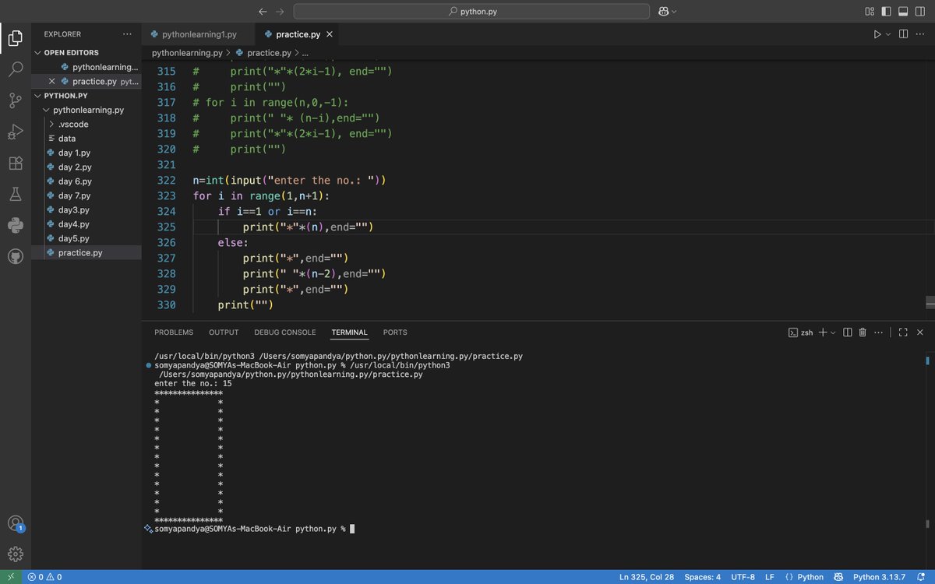
Task: Toggle the bottom panel visibility
Action: [x=905, y=12]
